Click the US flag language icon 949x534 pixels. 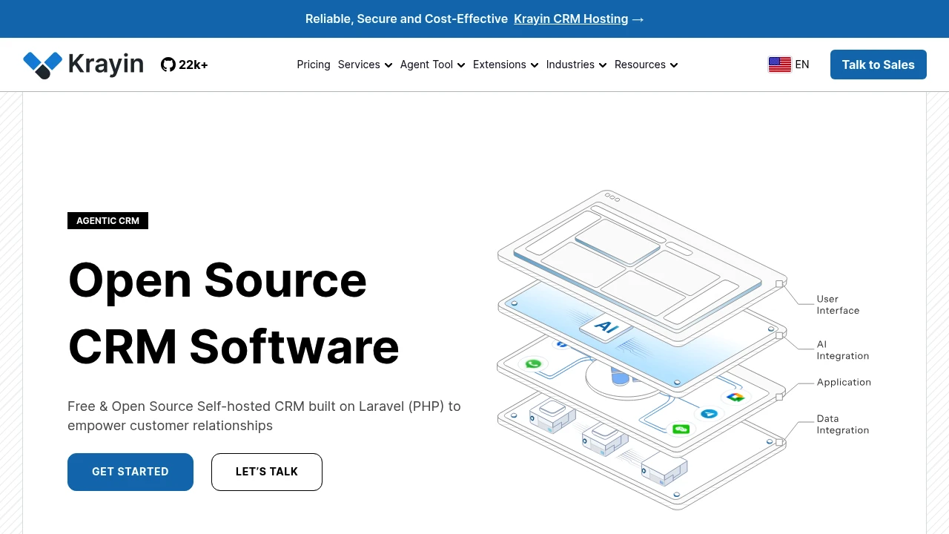[x=780, y=65]
